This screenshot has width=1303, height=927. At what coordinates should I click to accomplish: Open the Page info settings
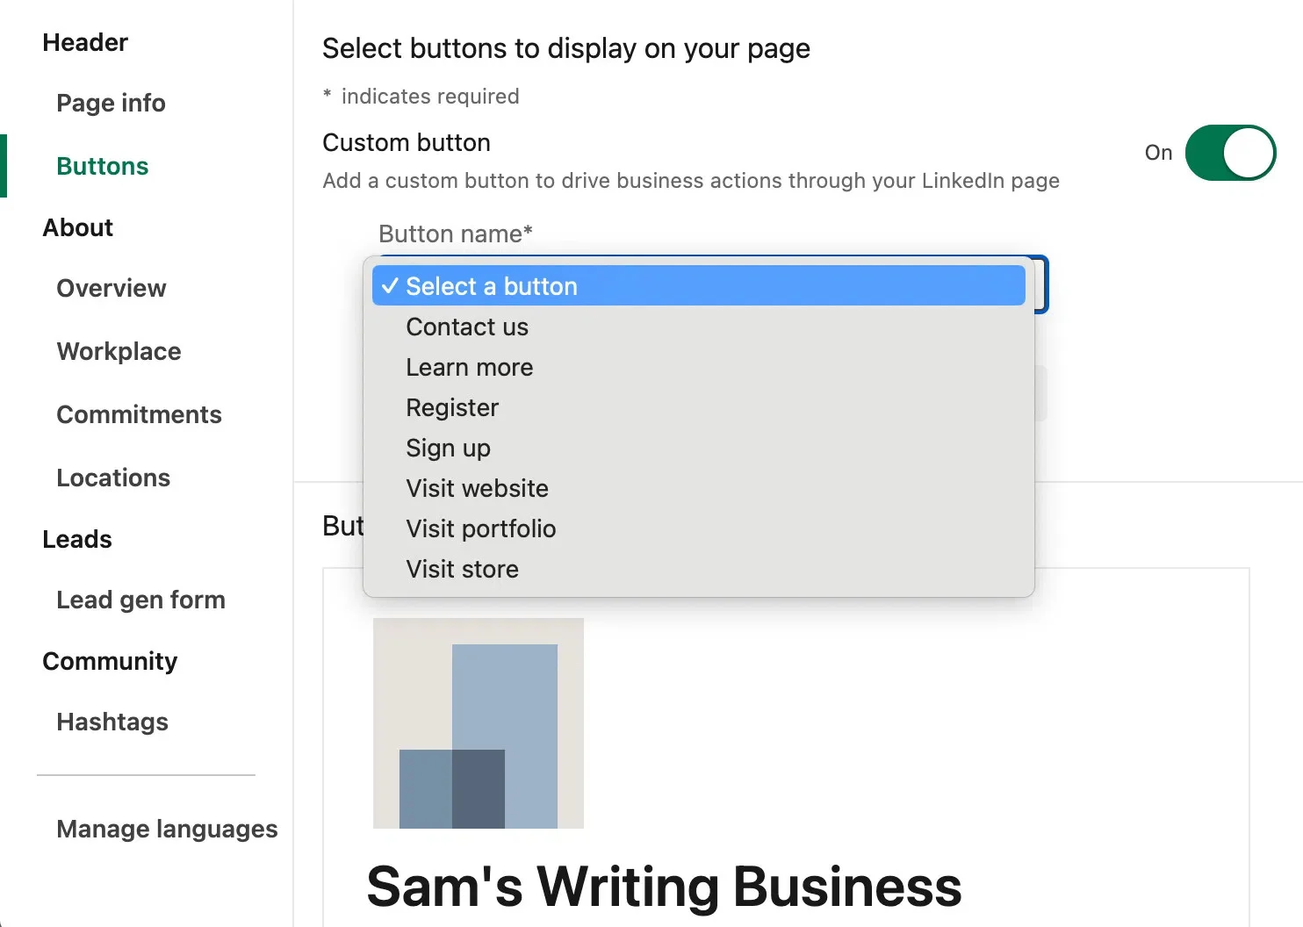coord(111,103)
